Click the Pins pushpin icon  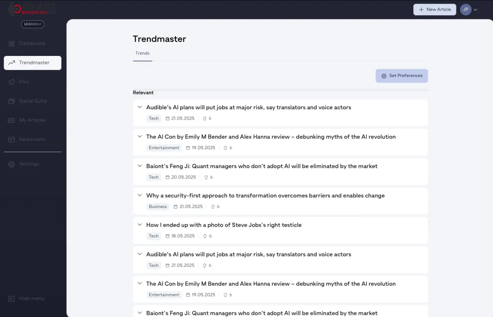click(x=12, y=82)
